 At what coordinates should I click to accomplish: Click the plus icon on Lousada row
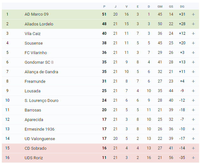193,91
